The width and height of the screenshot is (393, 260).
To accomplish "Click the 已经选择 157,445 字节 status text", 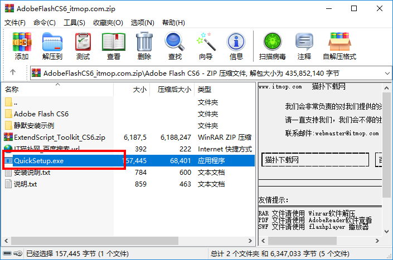I will tap(77, 254).
